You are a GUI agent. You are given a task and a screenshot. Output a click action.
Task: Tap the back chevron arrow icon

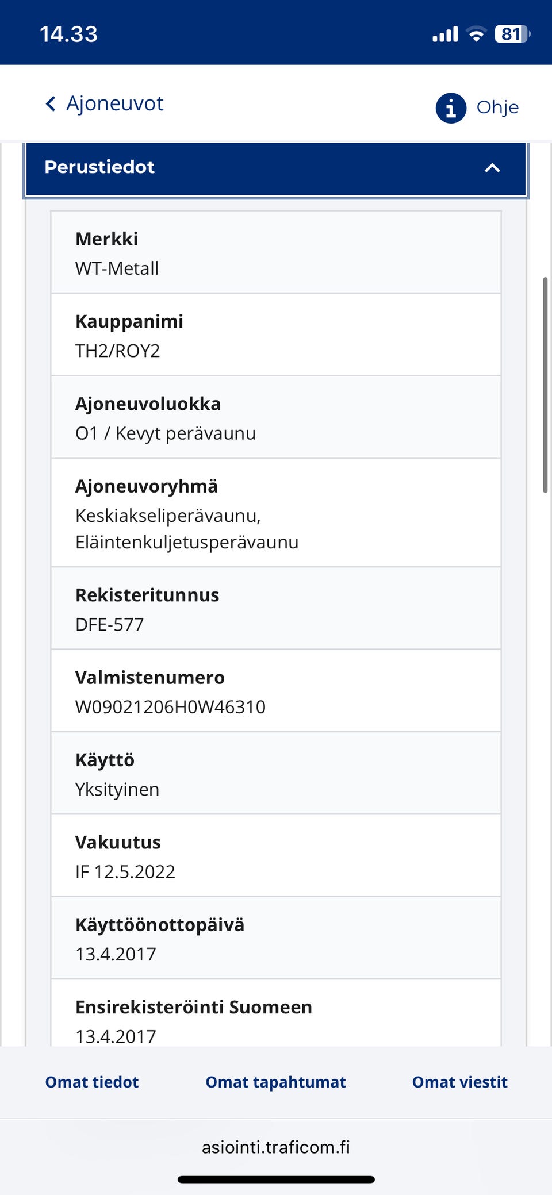tap(51, 104)
